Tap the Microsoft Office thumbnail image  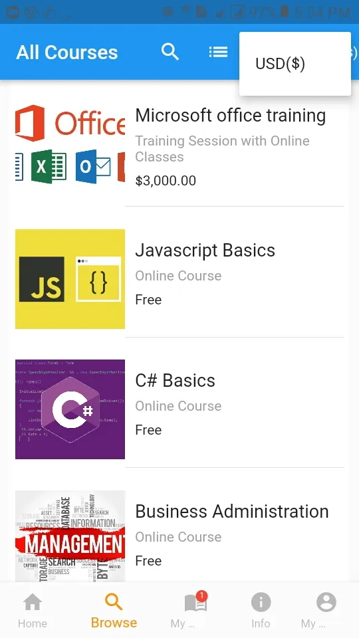[x=70, y=144]
